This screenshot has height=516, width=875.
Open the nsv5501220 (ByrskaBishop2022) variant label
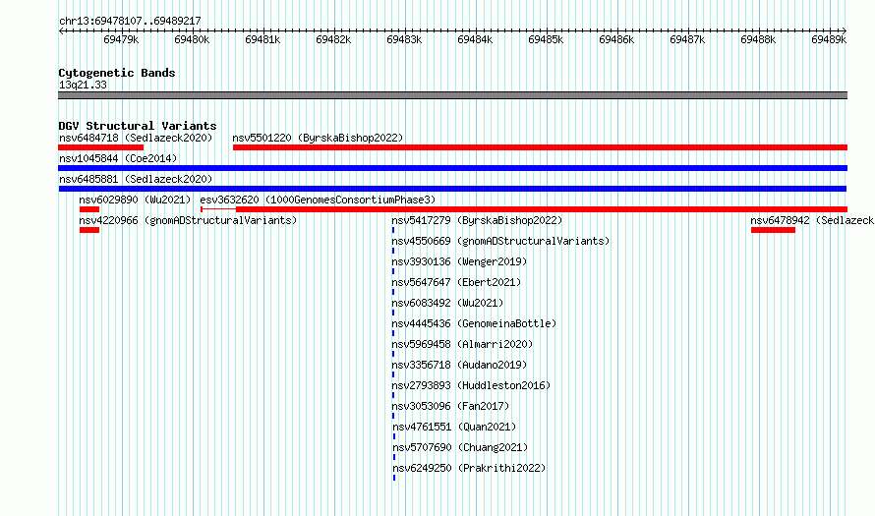click(x=318, y=138)
